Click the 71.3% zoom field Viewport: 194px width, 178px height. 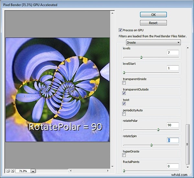click(x=23, y=171)
